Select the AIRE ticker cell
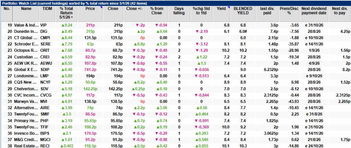Viewport: 351px width, 148px height. coord(45,107)
